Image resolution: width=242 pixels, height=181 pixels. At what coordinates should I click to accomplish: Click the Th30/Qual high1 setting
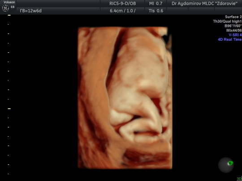tap(227, 21)
